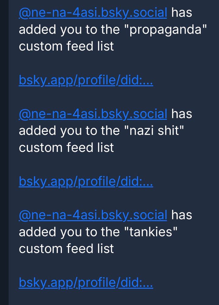
Task: Click the bottom bsky.app/profile/did link
Action: tap(86, 282)
